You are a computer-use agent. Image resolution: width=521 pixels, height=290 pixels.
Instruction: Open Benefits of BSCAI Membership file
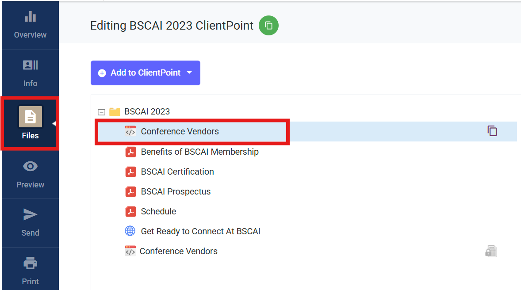[x=200, y=152]
